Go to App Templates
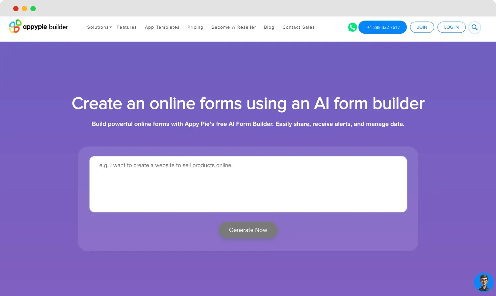 click(x=162, y=27)
